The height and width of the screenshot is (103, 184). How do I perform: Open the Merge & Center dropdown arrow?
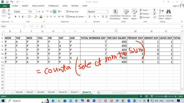tap(85, 17)
